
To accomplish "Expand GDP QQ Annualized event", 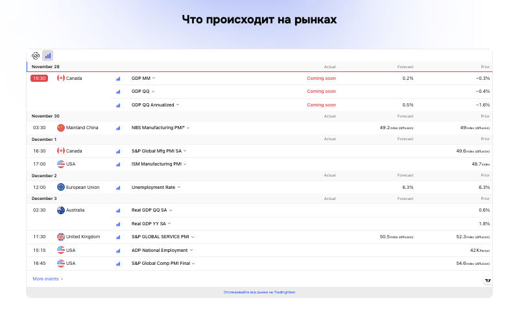I will (178, 105).
